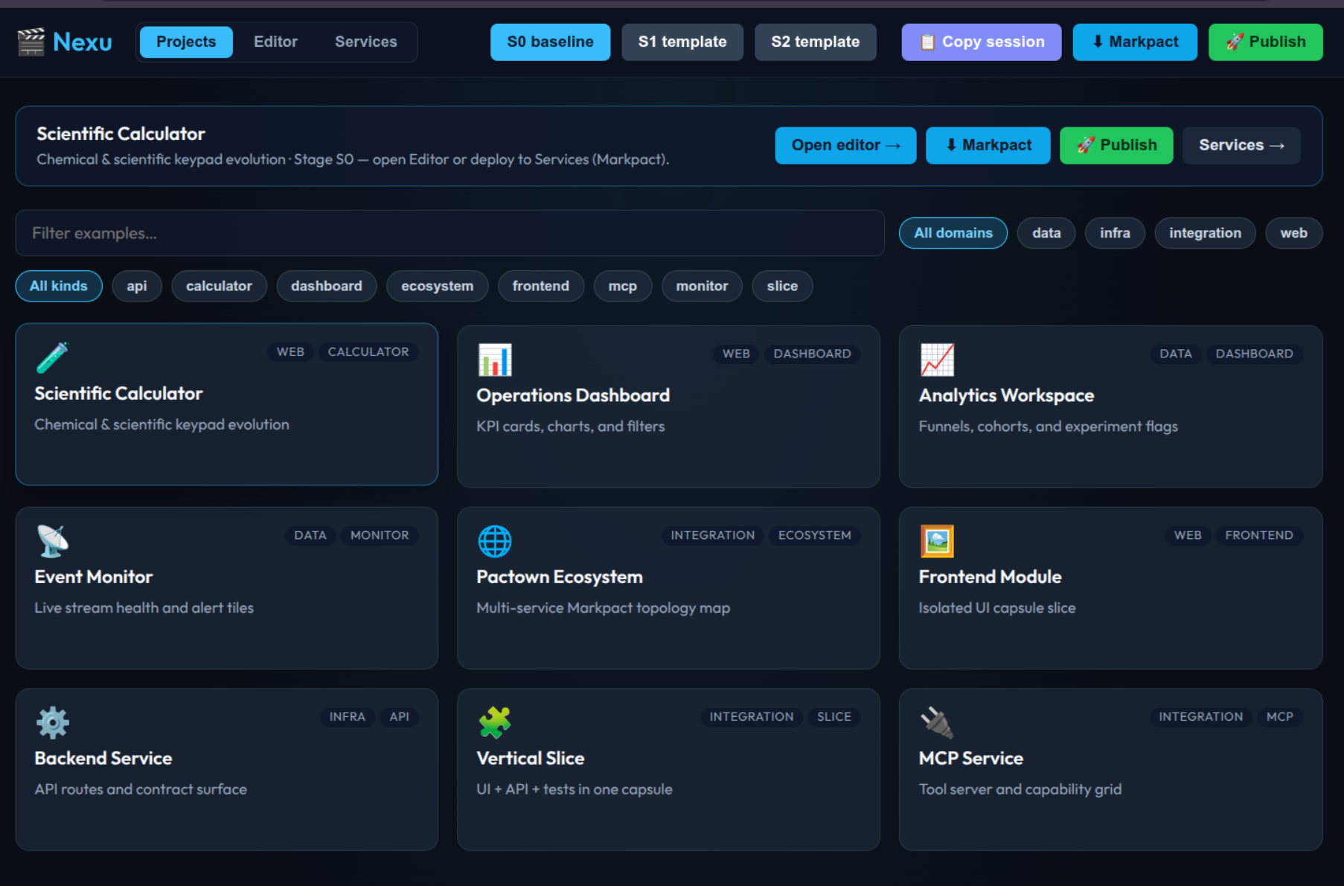Click the Nexu clapperboard logo icon
This screenshot has width=1344, height=886.
tap(31, 42)
